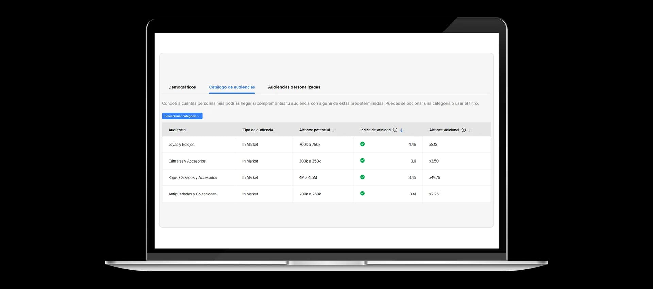Sort by Índice de afinidad arrow
This screenshot has width=653, height=289.
coord(402,130)
